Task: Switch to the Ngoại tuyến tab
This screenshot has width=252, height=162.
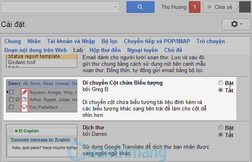Action: click(143, 50)
